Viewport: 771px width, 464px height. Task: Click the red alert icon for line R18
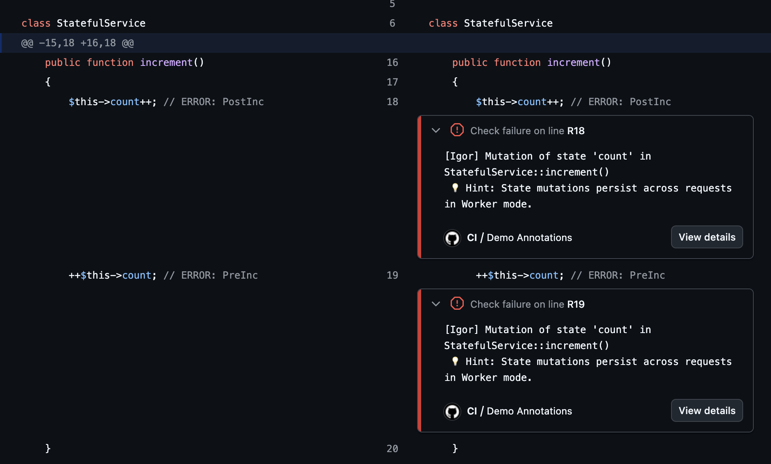click(457, 130)
